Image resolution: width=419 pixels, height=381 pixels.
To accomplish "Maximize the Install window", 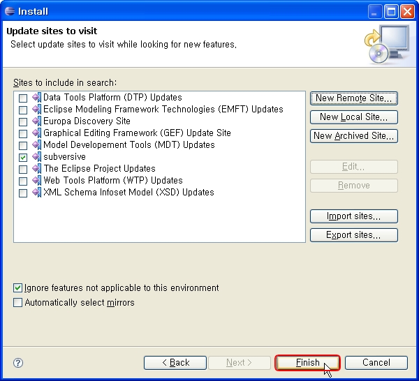I will (391, 12).
